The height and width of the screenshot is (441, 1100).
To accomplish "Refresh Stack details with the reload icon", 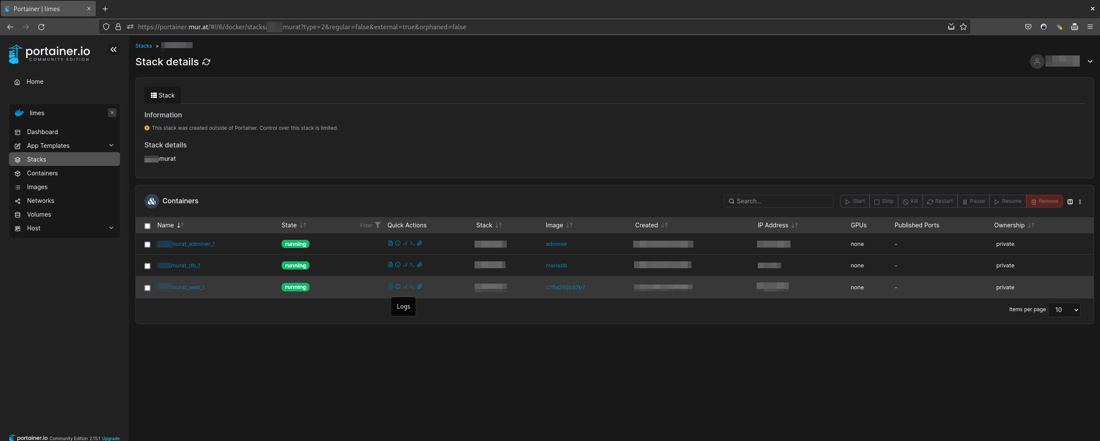I will point(206,62).
